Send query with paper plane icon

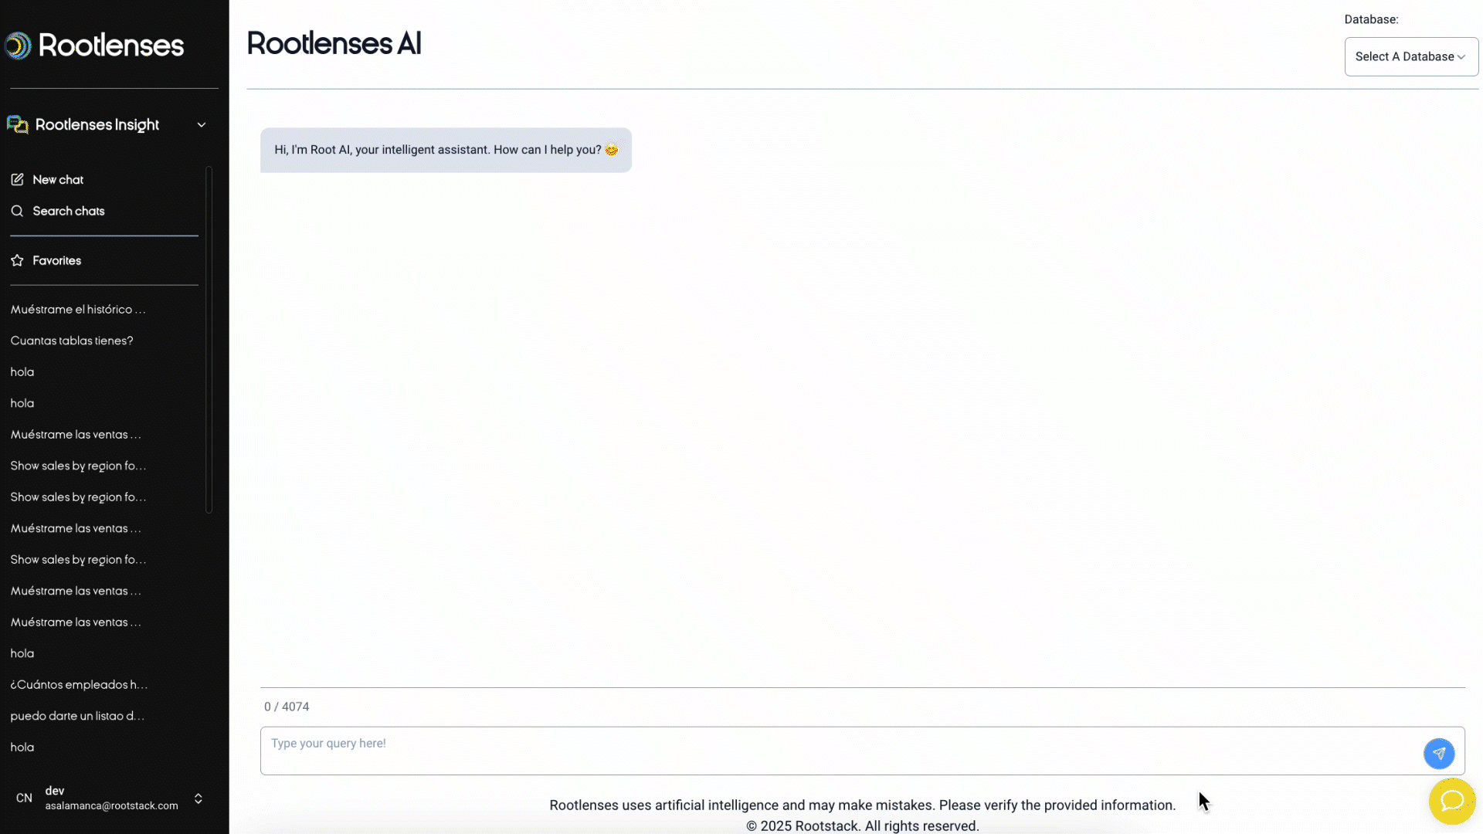(1438, 753)
